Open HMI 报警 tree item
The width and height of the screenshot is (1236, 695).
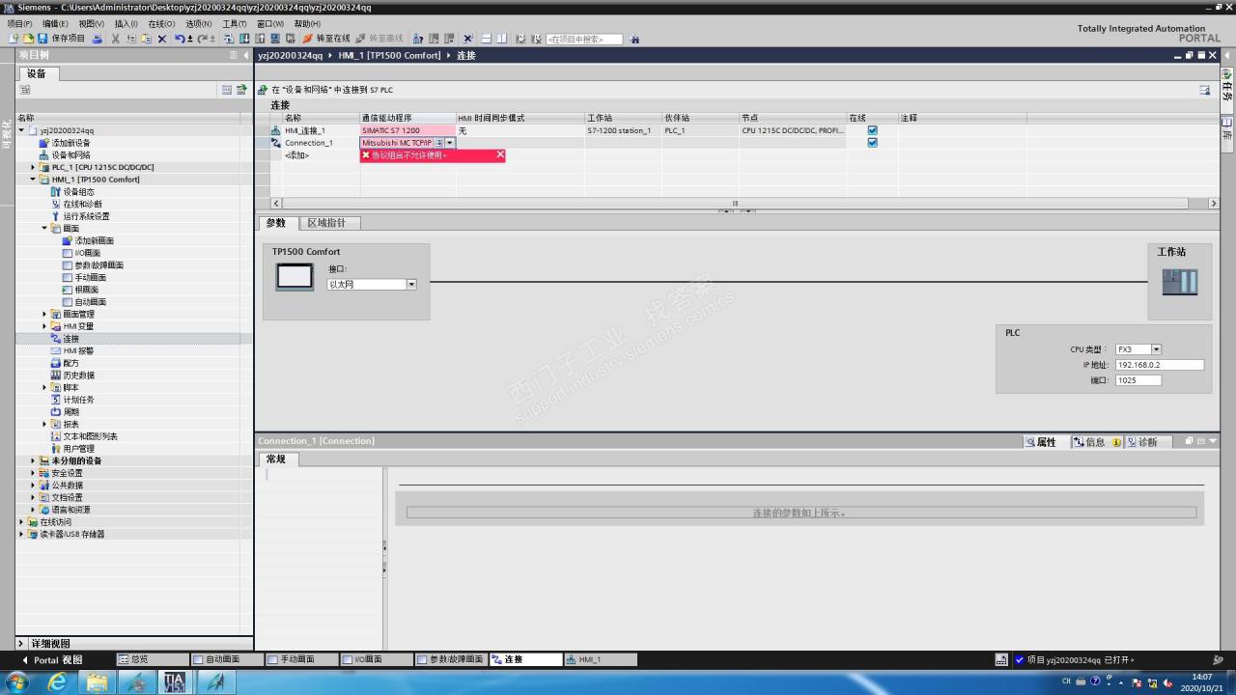point(78,350)
